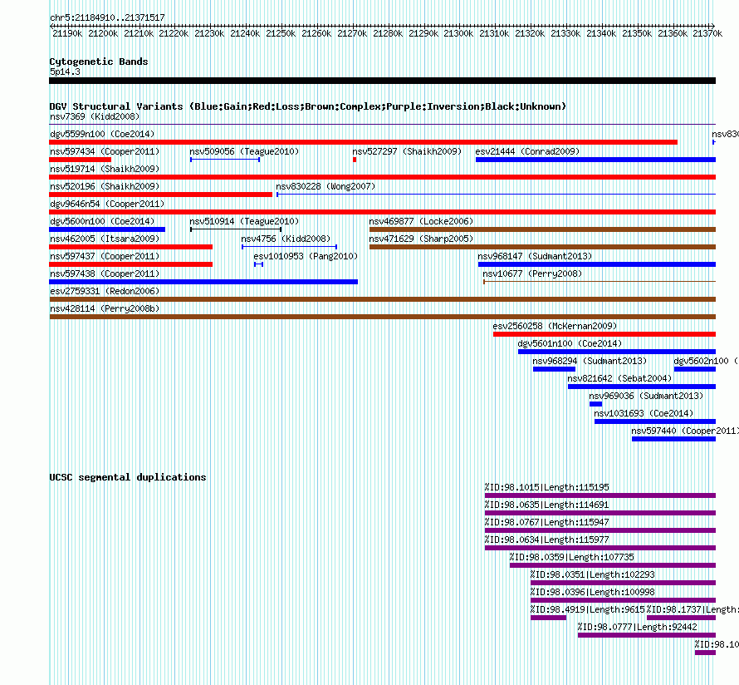Select the blue nsv597438 gain bar
Viewport: 739px width, 685px height.
[203, 282]
